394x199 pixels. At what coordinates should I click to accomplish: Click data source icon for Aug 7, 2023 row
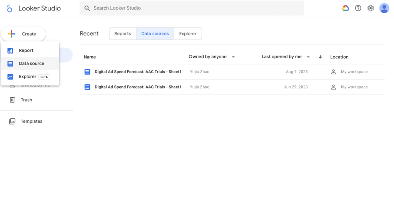point(87,72)
